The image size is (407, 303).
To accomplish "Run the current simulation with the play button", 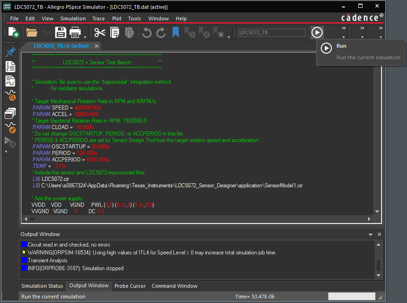I will pos(317,32).
